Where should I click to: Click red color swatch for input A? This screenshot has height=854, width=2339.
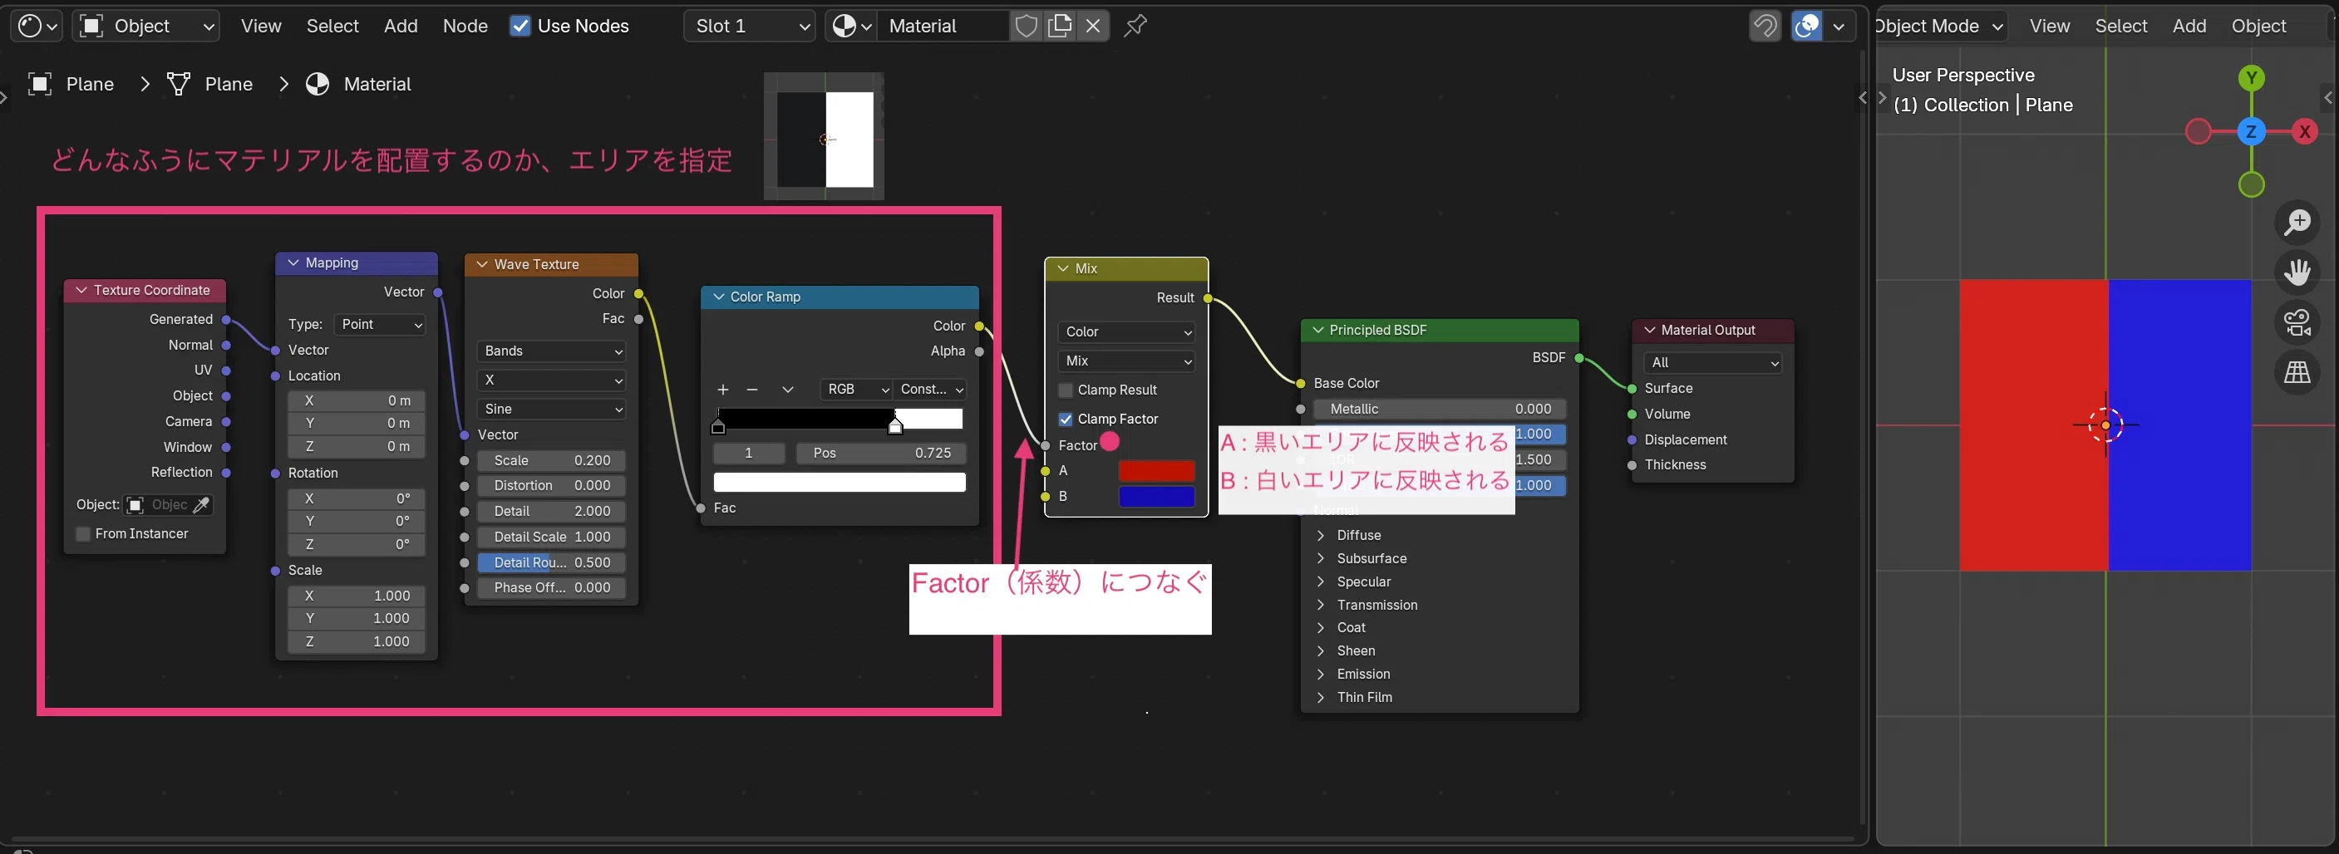point(1156,471)
